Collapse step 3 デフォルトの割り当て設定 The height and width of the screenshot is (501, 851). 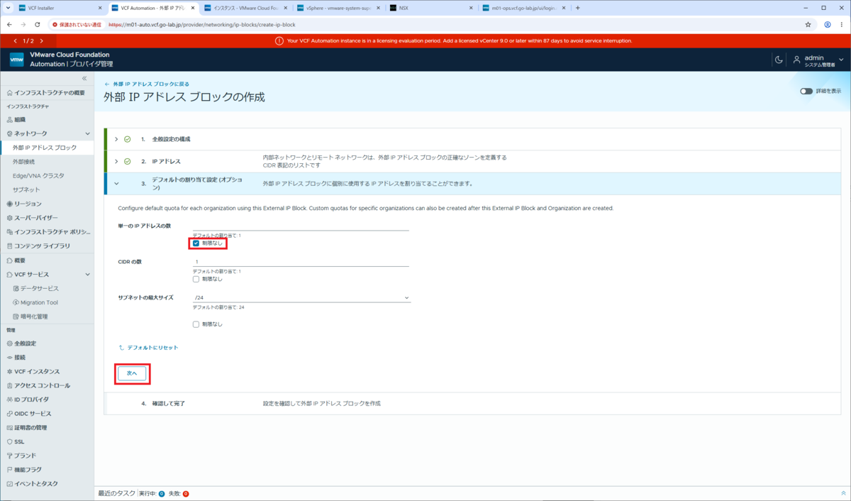click(x=116, y=184)
